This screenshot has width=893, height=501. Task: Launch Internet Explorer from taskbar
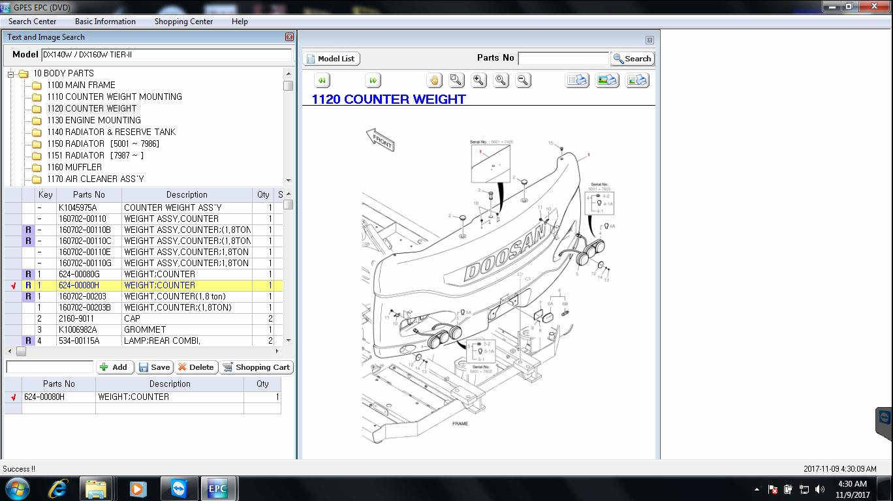pyautogui.click(x=58, y=488)
